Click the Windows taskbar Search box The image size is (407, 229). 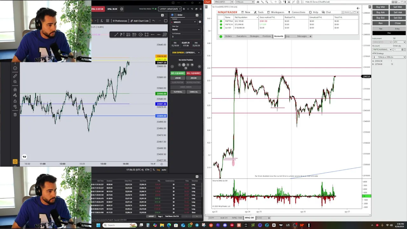(120, 225)
